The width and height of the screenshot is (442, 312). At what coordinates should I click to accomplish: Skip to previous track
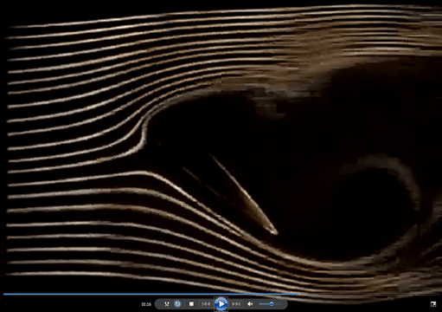206,304
